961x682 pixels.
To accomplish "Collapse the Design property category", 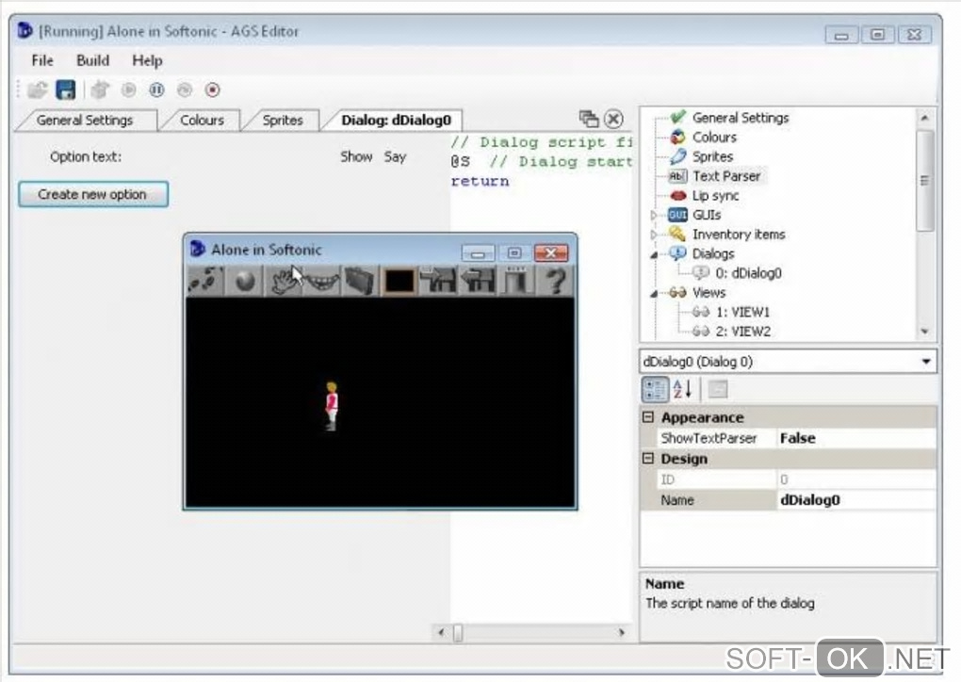I will point(648,459).
